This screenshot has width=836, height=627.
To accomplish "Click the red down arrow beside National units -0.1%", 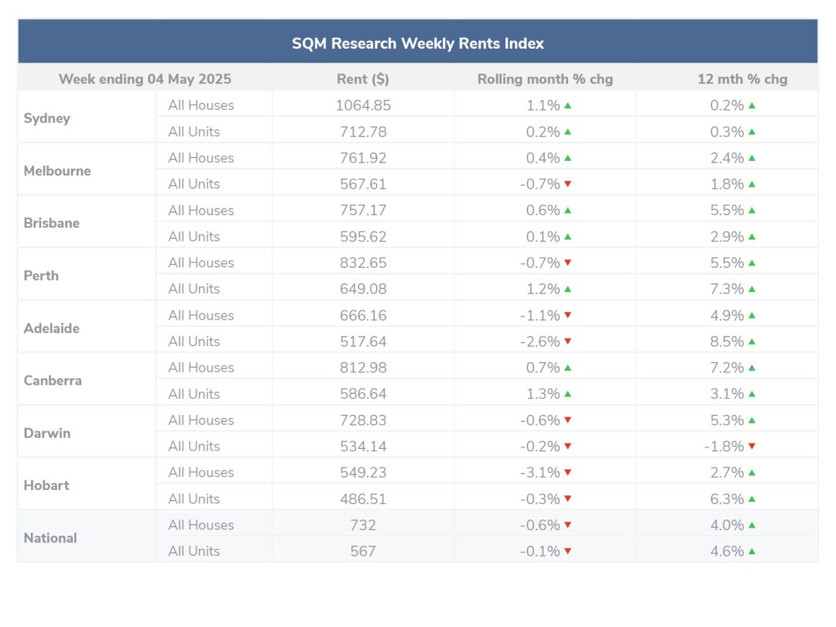I will (567, 551).
